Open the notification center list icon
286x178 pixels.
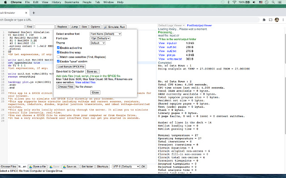point(280,2)
